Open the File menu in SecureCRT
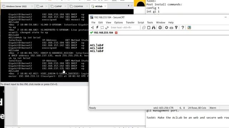 (93, 22)
